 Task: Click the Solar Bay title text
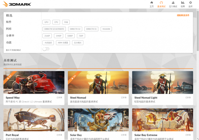pyautogui.click(x=76, y=135)
